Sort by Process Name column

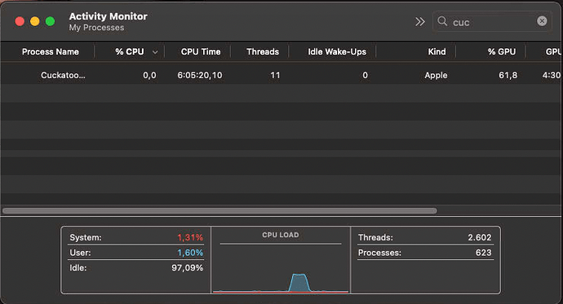click(x=51, y=52)
